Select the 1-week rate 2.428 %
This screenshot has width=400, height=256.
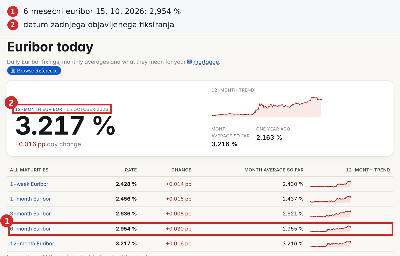point(126,184)
